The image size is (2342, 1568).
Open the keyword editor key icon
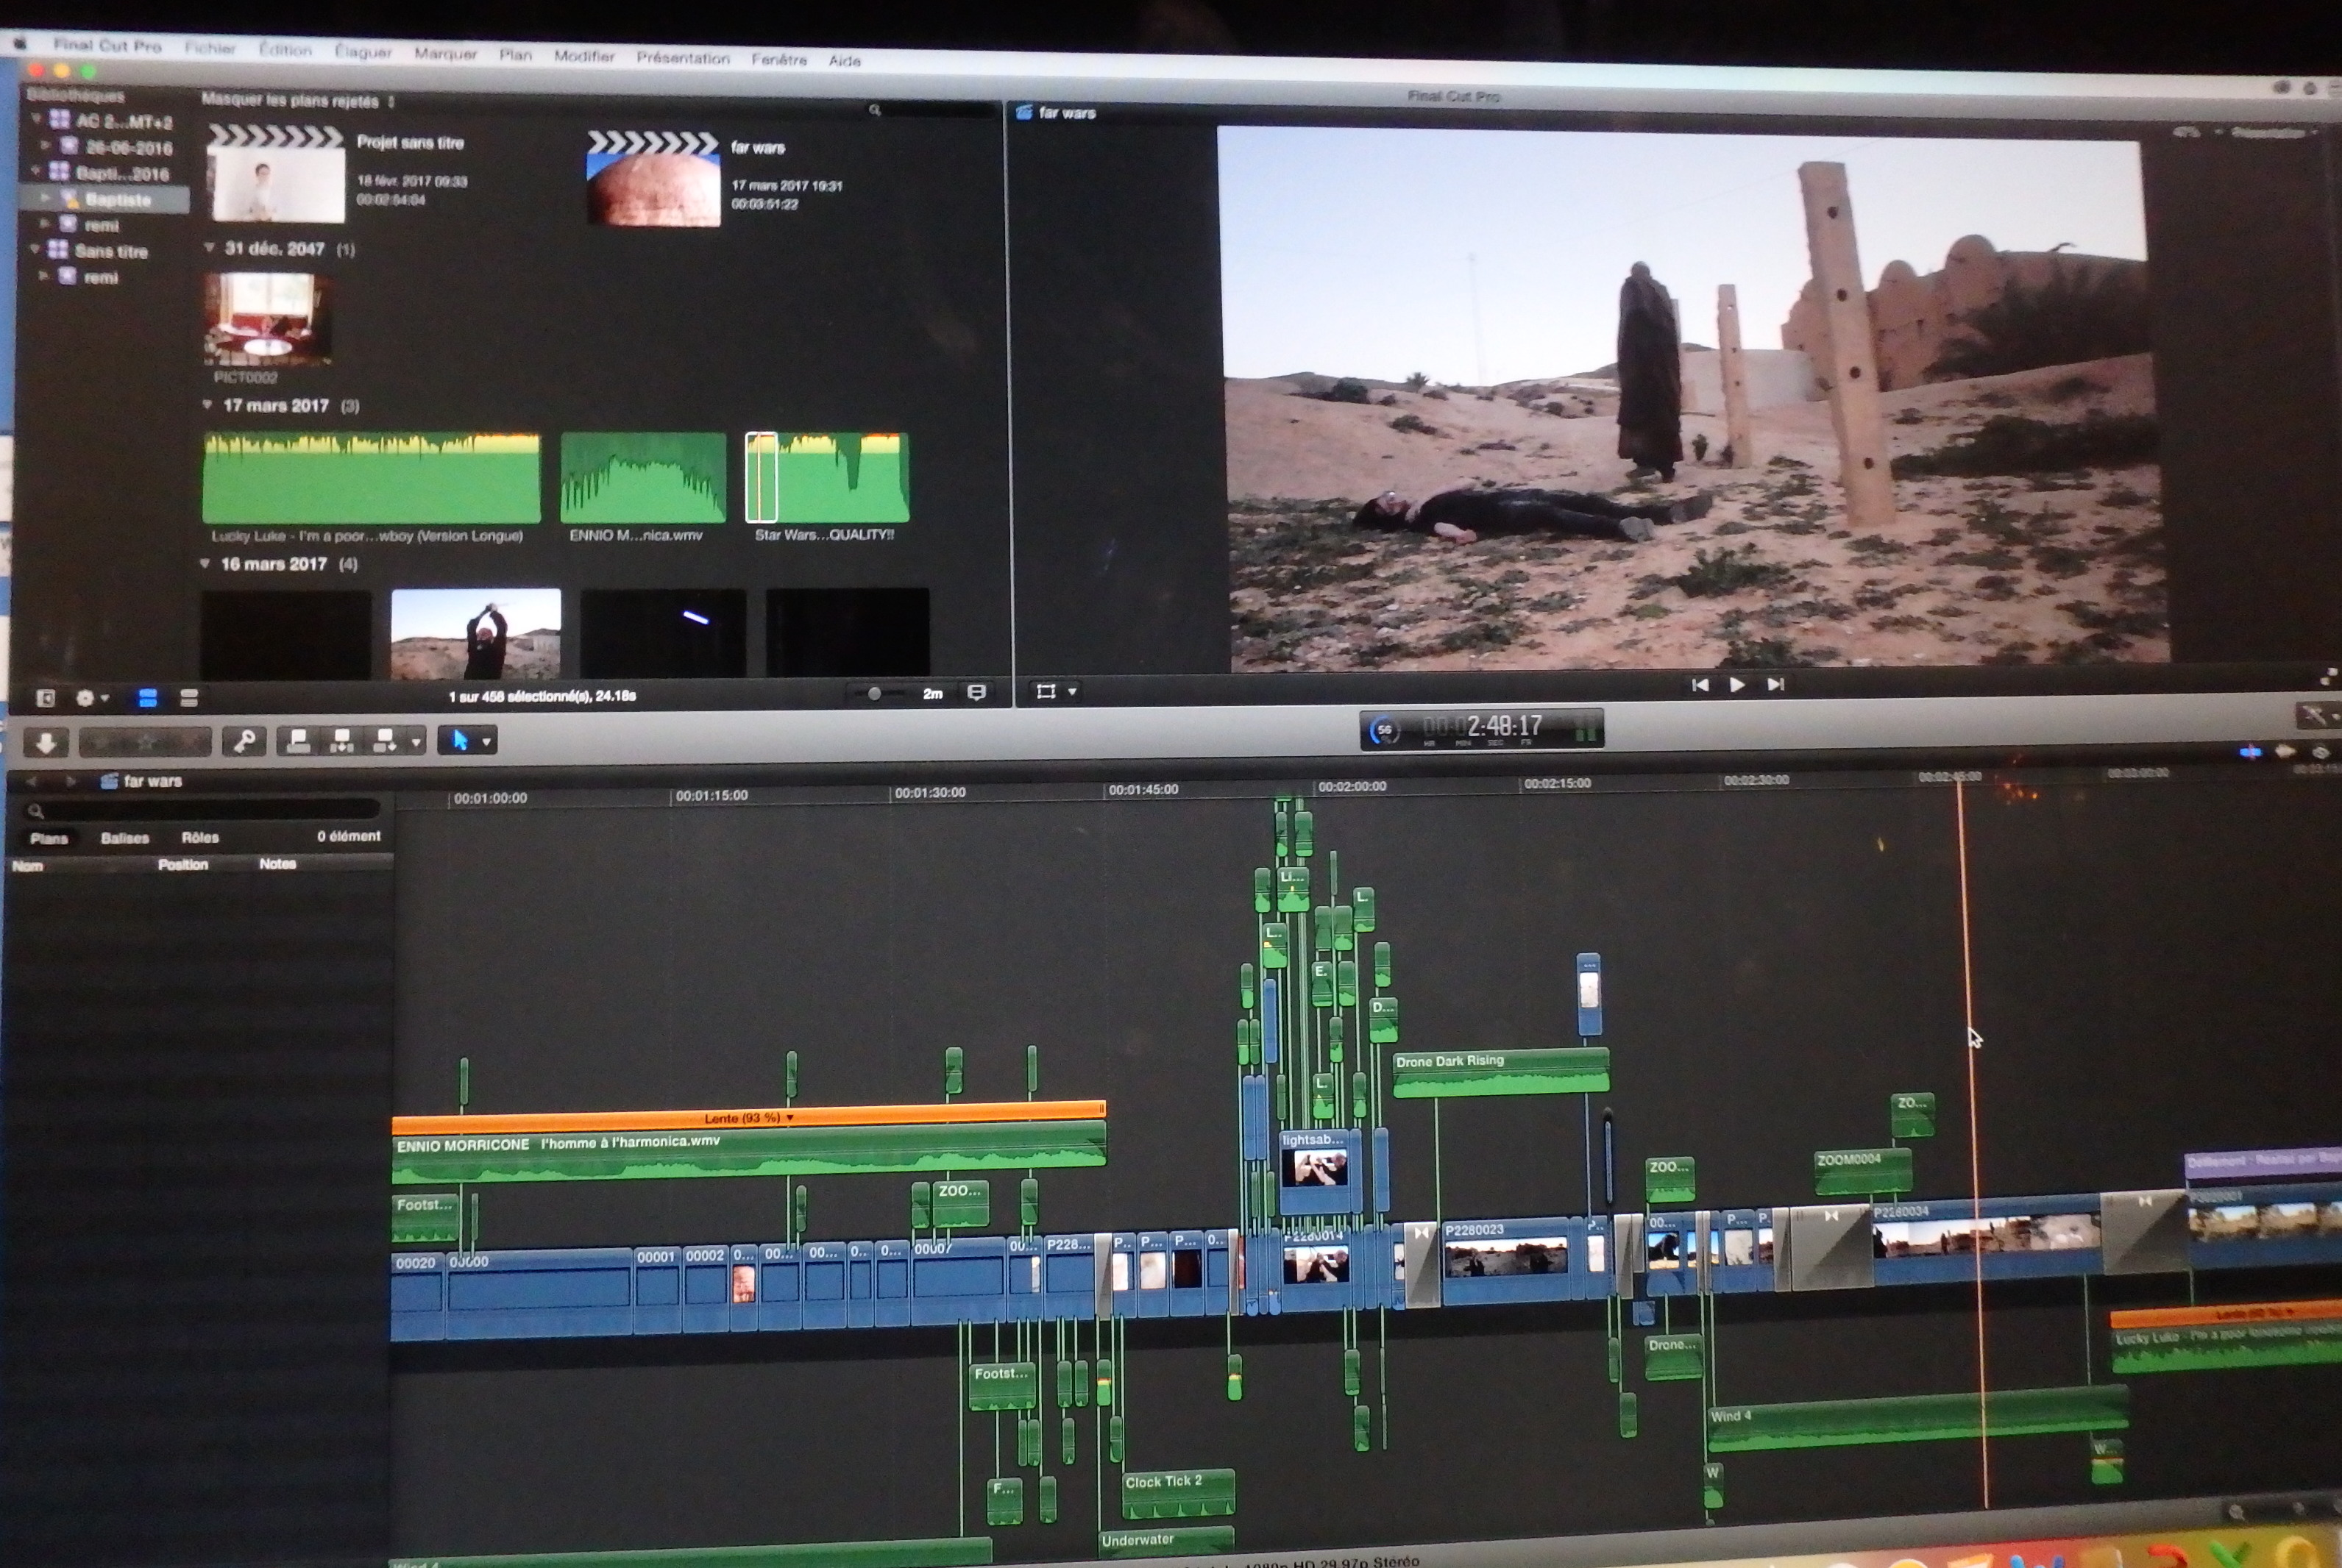pyautogui.click(x=244, y=741)
